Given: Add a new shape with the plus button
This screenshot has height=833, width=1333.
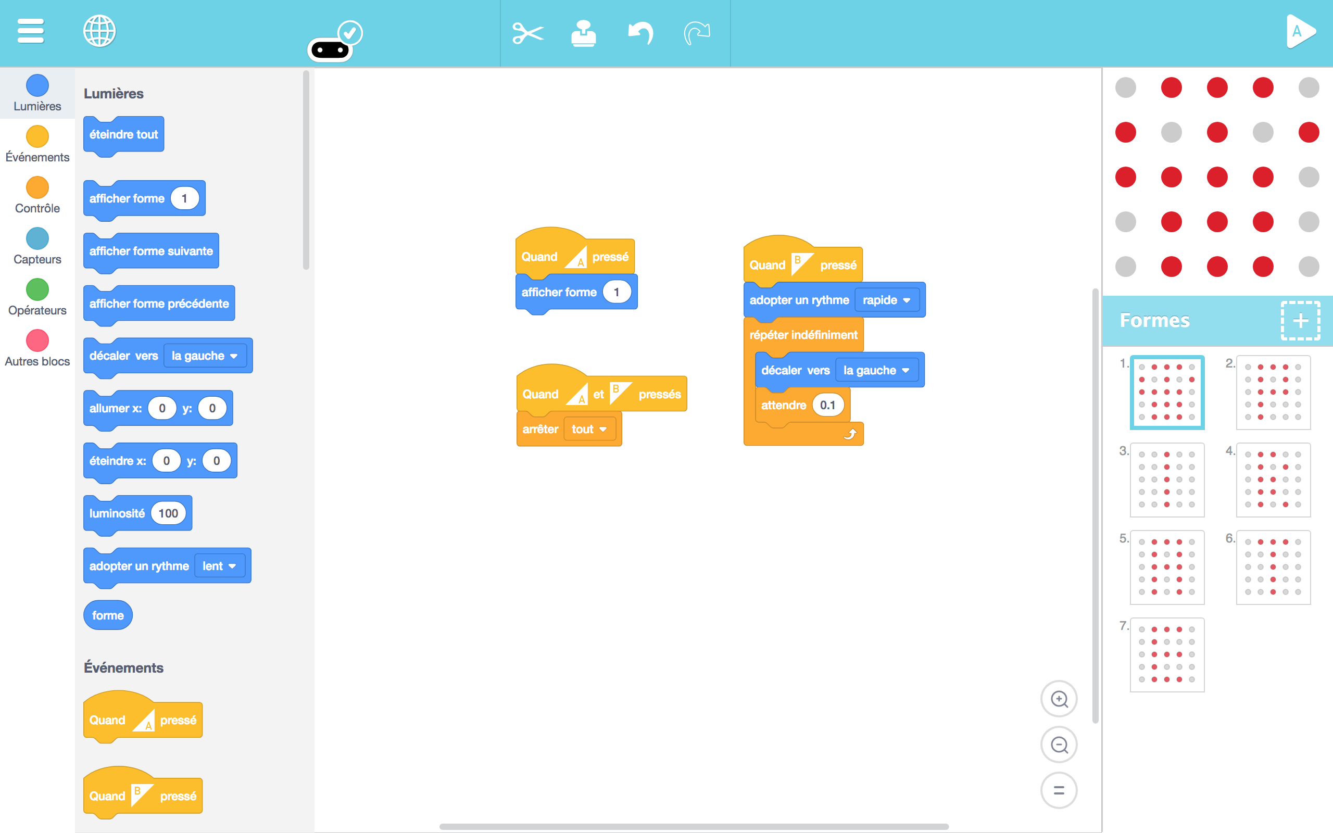Looking at the screenshot, I should (1301, 321).
